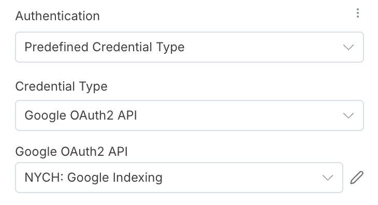
Task: Click the chevron arrow in Predefined Credential Type field
Action: point(348,47)
